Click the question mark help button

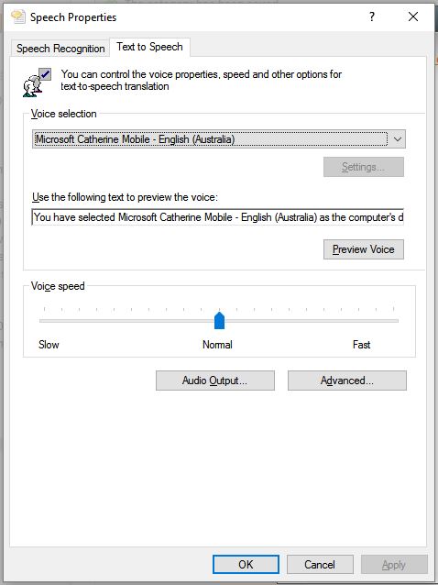372,17
